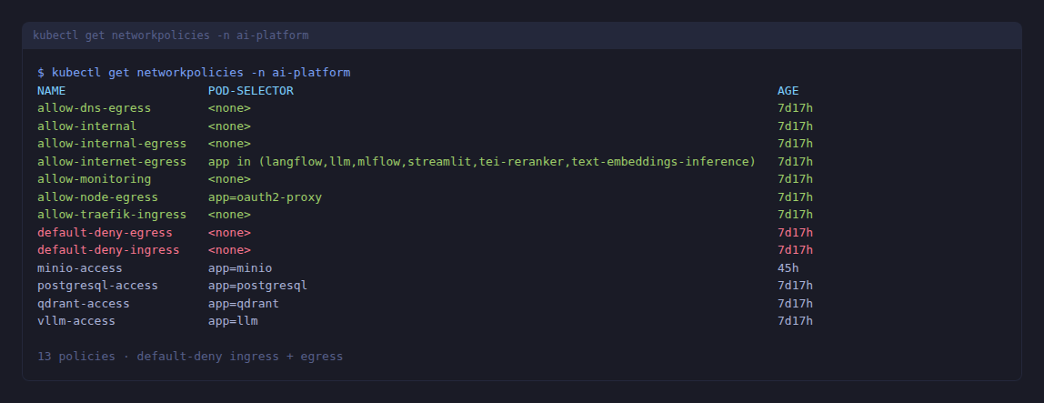Click the POD-SELECTOR column header
Viewport: 1044px width, 403px height.
251,91
